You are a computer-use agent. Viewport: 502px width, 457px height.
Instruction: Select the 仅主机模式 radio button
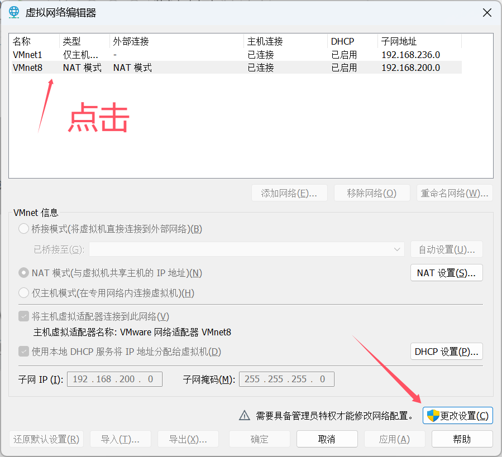pos(23,293)
